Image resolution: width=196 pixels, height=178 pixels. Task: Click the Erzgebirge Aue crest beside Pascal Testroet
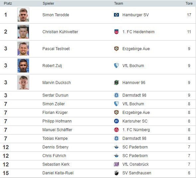[116, 48]
